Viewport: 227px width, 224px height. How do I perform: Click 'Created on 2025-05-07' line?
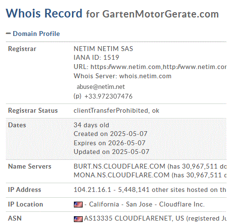[110, 134]
